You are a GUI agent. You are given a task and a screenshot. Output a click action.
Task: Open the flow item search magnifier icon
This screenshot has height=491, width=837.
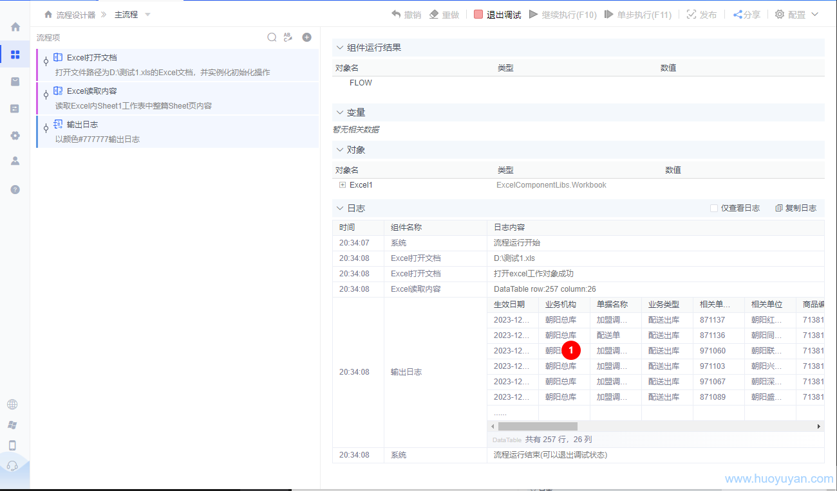click(x=272, y=37)
